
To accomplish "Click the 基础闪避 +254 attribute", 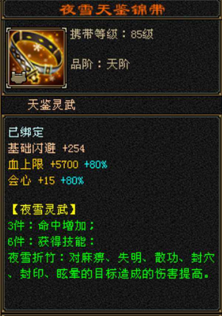I will (x=47, y=148).
